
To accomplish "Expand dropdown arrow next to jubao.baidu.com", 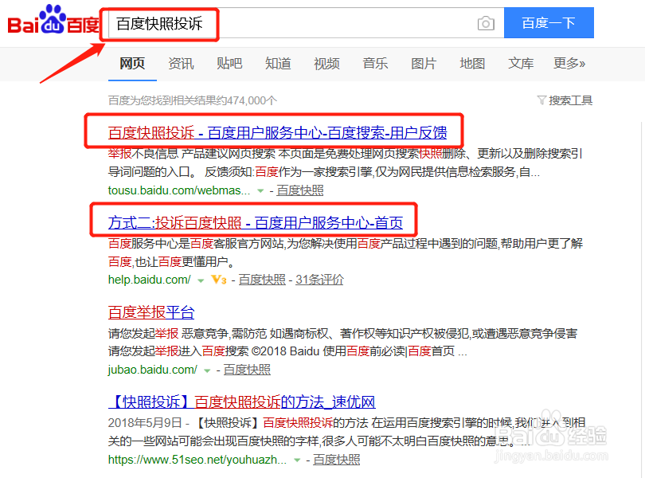I will click(x=207, y=370).
